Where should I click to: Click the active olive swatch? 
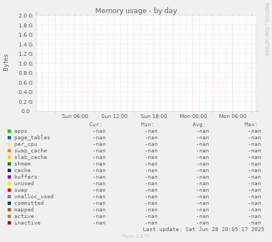(x=9, y=216)
